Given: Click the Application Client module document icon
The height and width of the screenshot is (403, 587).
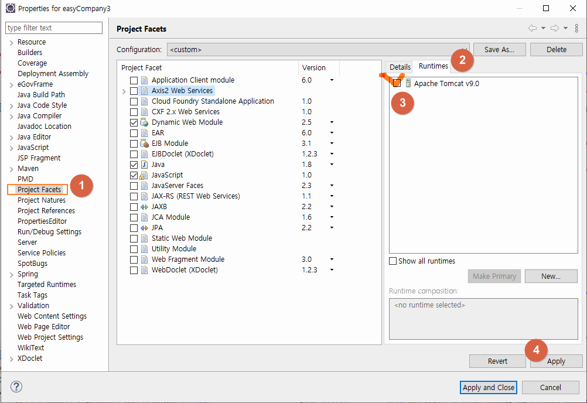Looking at the screenshot, I should click(x=144, y=80).
